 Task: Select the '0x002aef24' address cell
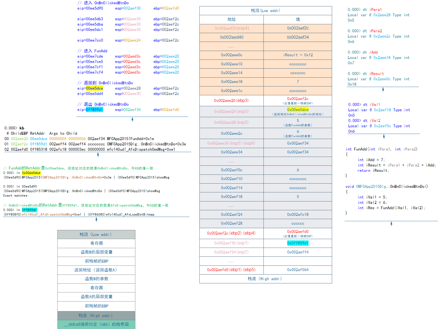coord(232,215)
